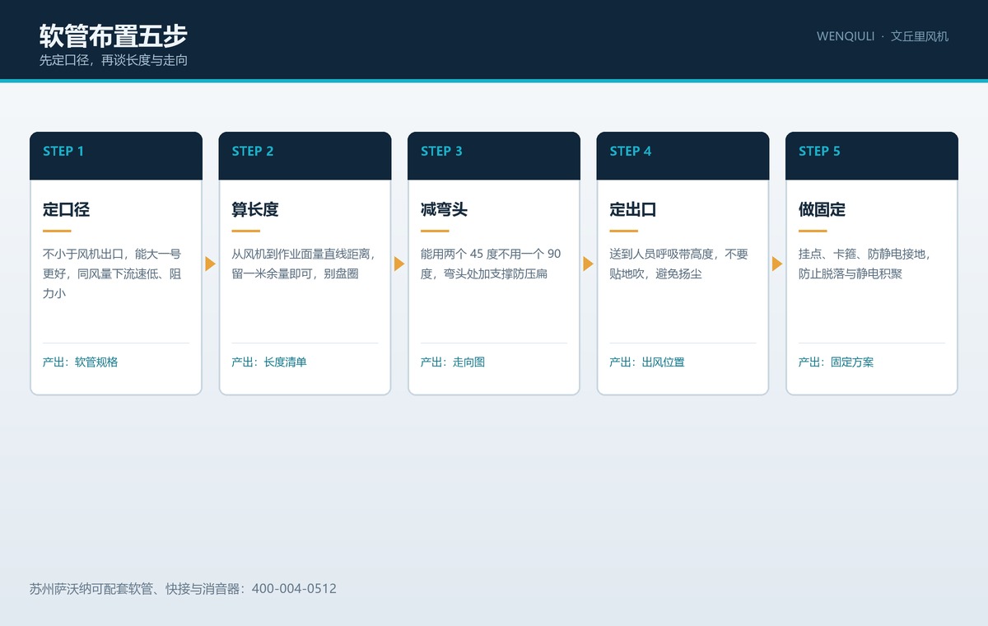988x626 pixels.
Task: Click the description starting 能用两个 45 度
Action: tap(492, 264)
